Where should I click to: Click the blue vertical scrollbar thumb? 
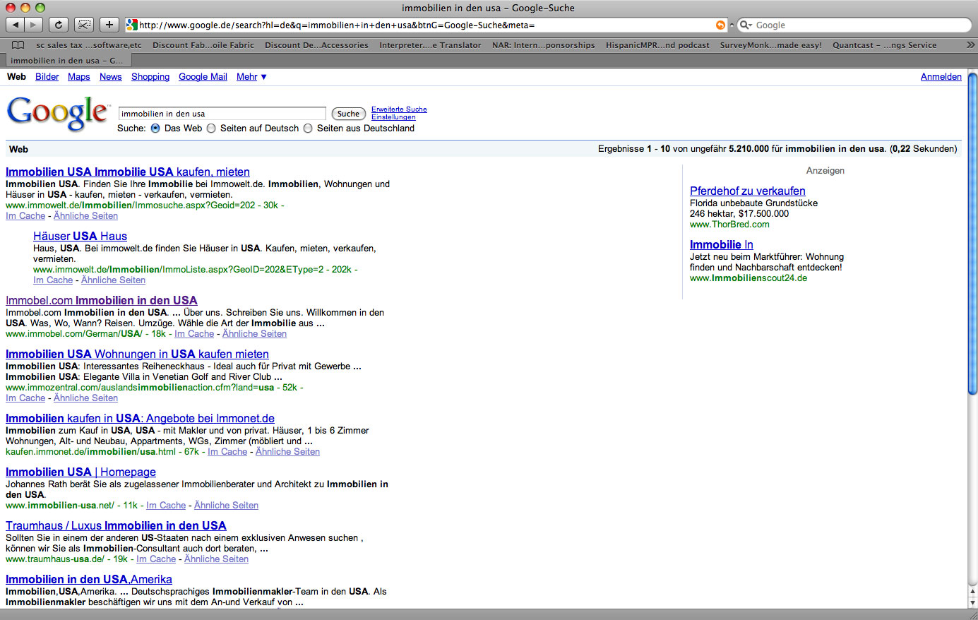click(x=972, y=233)
